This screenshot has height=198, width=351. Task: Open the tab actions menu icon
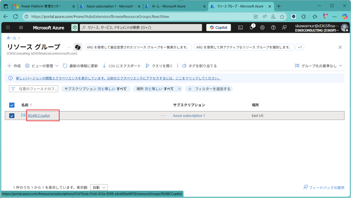(x=6, y=6)
